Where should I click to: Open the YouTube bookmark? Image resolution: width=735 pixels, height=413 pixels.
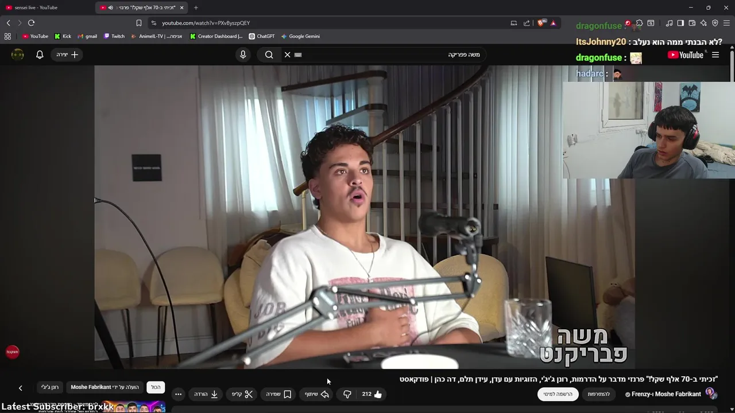[35, 36]
